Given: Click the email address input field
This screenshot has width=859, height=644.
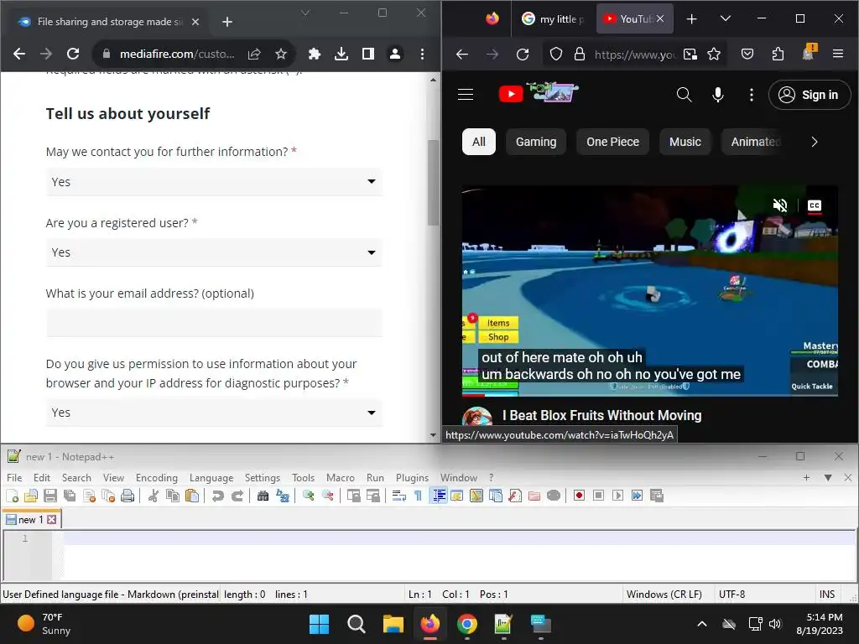Looking at the screenshot, I should (x=214, y=323).
